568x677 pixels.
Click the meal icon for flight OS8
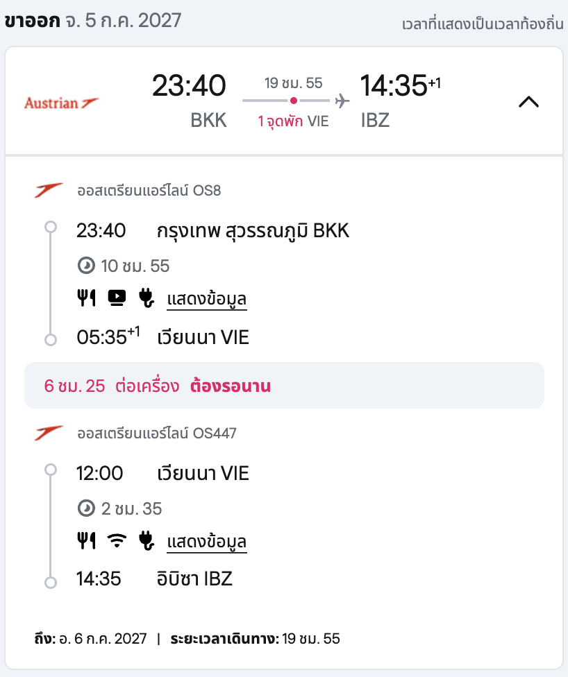pos(86,298)
